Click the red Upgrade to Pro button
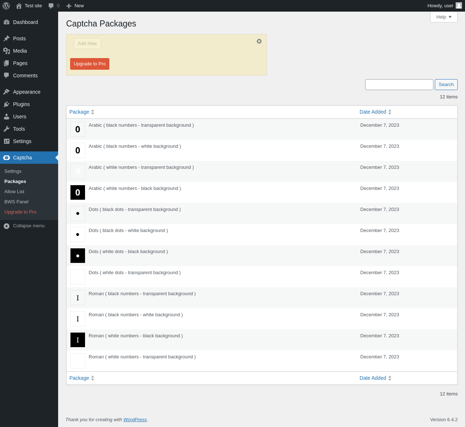The height and width of the screenshot is (427, 465). pyautogui.click(x=90, y=64)
